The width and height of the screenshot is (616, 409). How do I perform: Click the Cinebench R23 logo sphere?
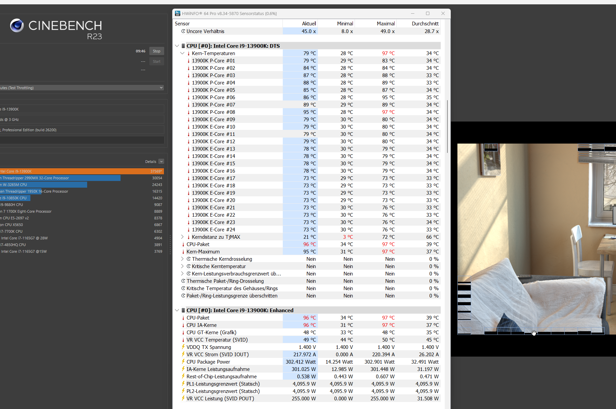[17, 25]
